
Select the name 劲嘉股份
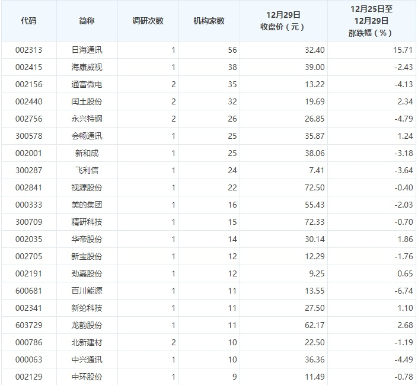click(87, 273)
